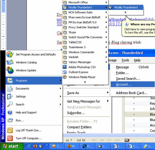Open TeamViewer 3 program group
The height and width of the screenshot is (150, 155).
(x=85, y=47)
